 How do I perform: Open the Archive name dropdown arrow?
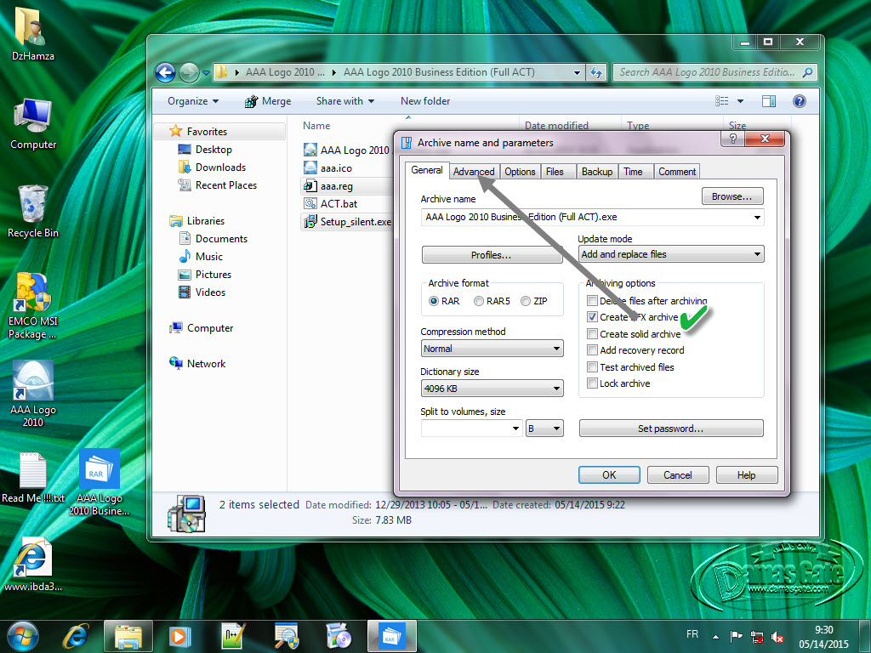tap(757, 217)
